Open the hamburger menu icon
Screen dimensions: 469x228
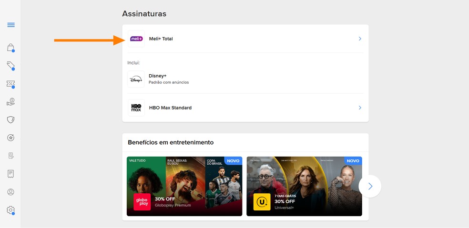pyautogui.click(x=11, y=25)
